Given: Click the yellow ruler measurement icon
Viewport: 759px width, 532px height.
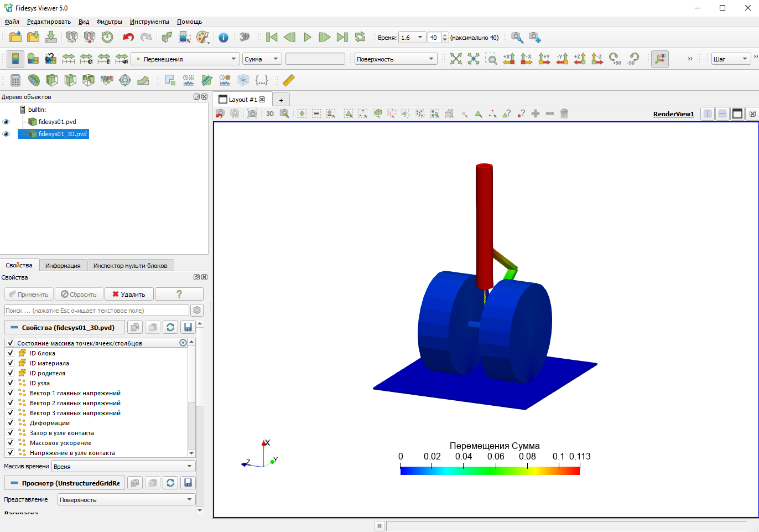Looking at the screenshot, I should [288, 80].
